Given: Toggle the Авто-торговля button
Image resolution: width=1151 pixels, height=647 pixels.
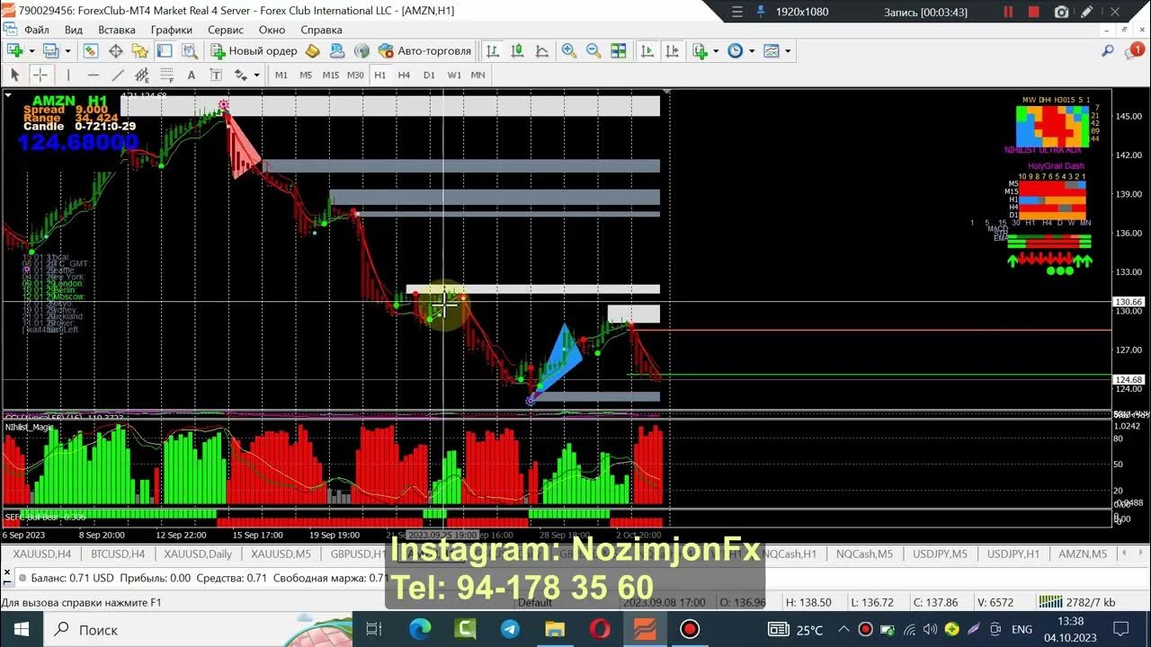Looking at the screenshot, I should coord(424,51).
